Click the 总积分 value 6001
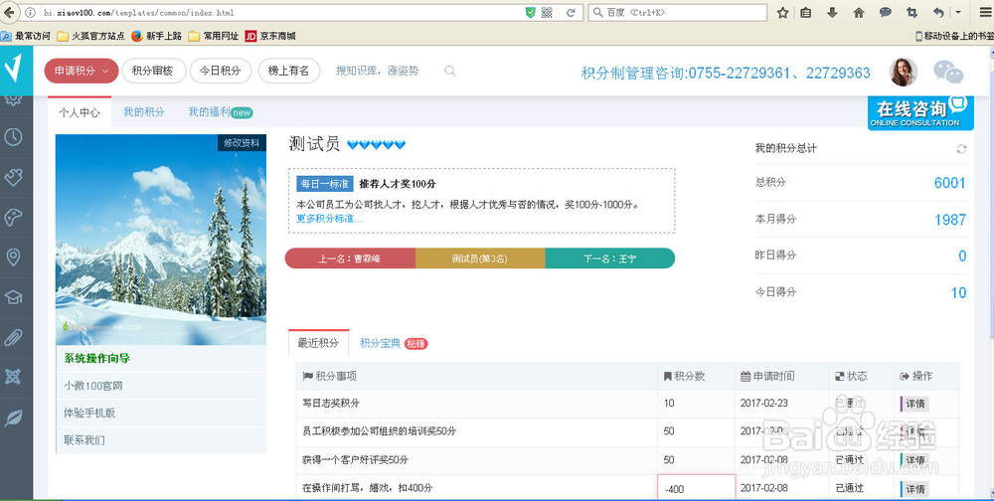Image resolution: width=994 pixels, height=501 pixels. pos(949,183)
